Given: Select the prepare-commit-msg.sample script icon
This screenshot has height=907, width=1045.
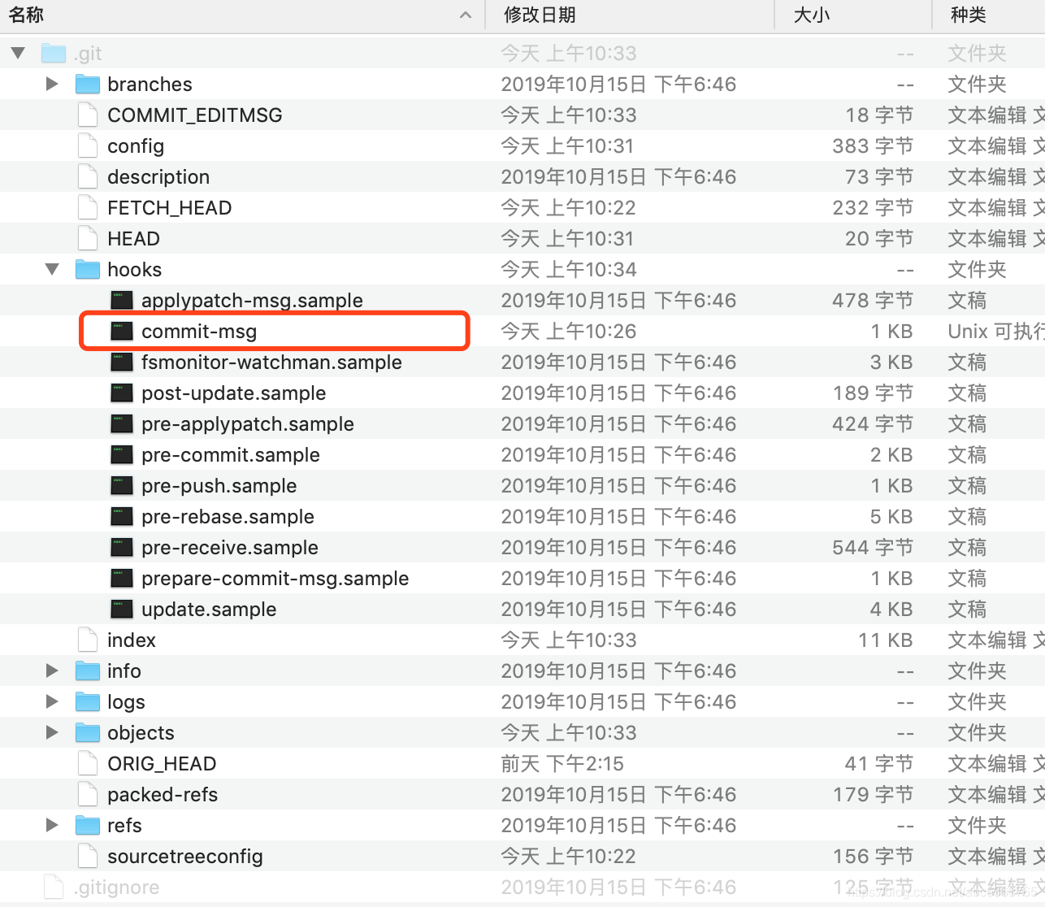Looking at the screenshot, I should (122, 578).
